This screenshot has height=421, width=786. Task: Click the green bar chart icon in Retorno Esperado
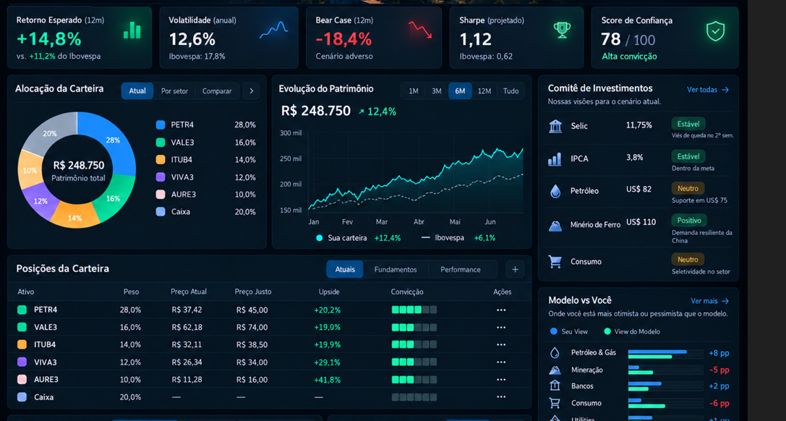pos(132,30)
